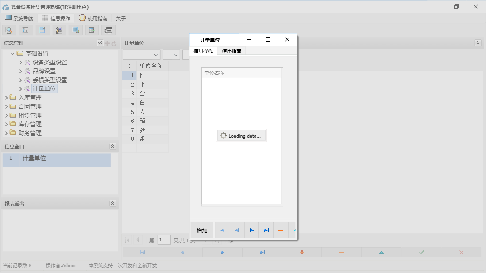
Task: Delete a record using the red minus icon
Action: [281, 230]
